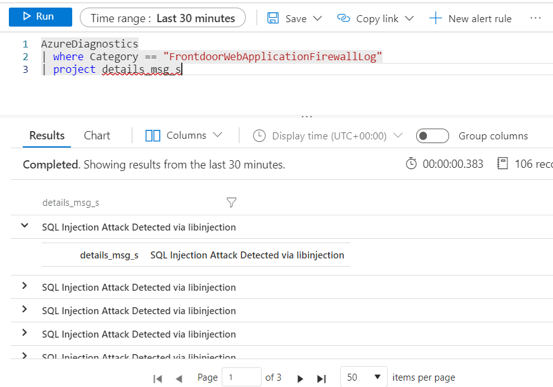Image resolution: width=553 pixels, height=387 pixels.
Task: Run the AzureDiagnostics query
Action: click(40, 17)
